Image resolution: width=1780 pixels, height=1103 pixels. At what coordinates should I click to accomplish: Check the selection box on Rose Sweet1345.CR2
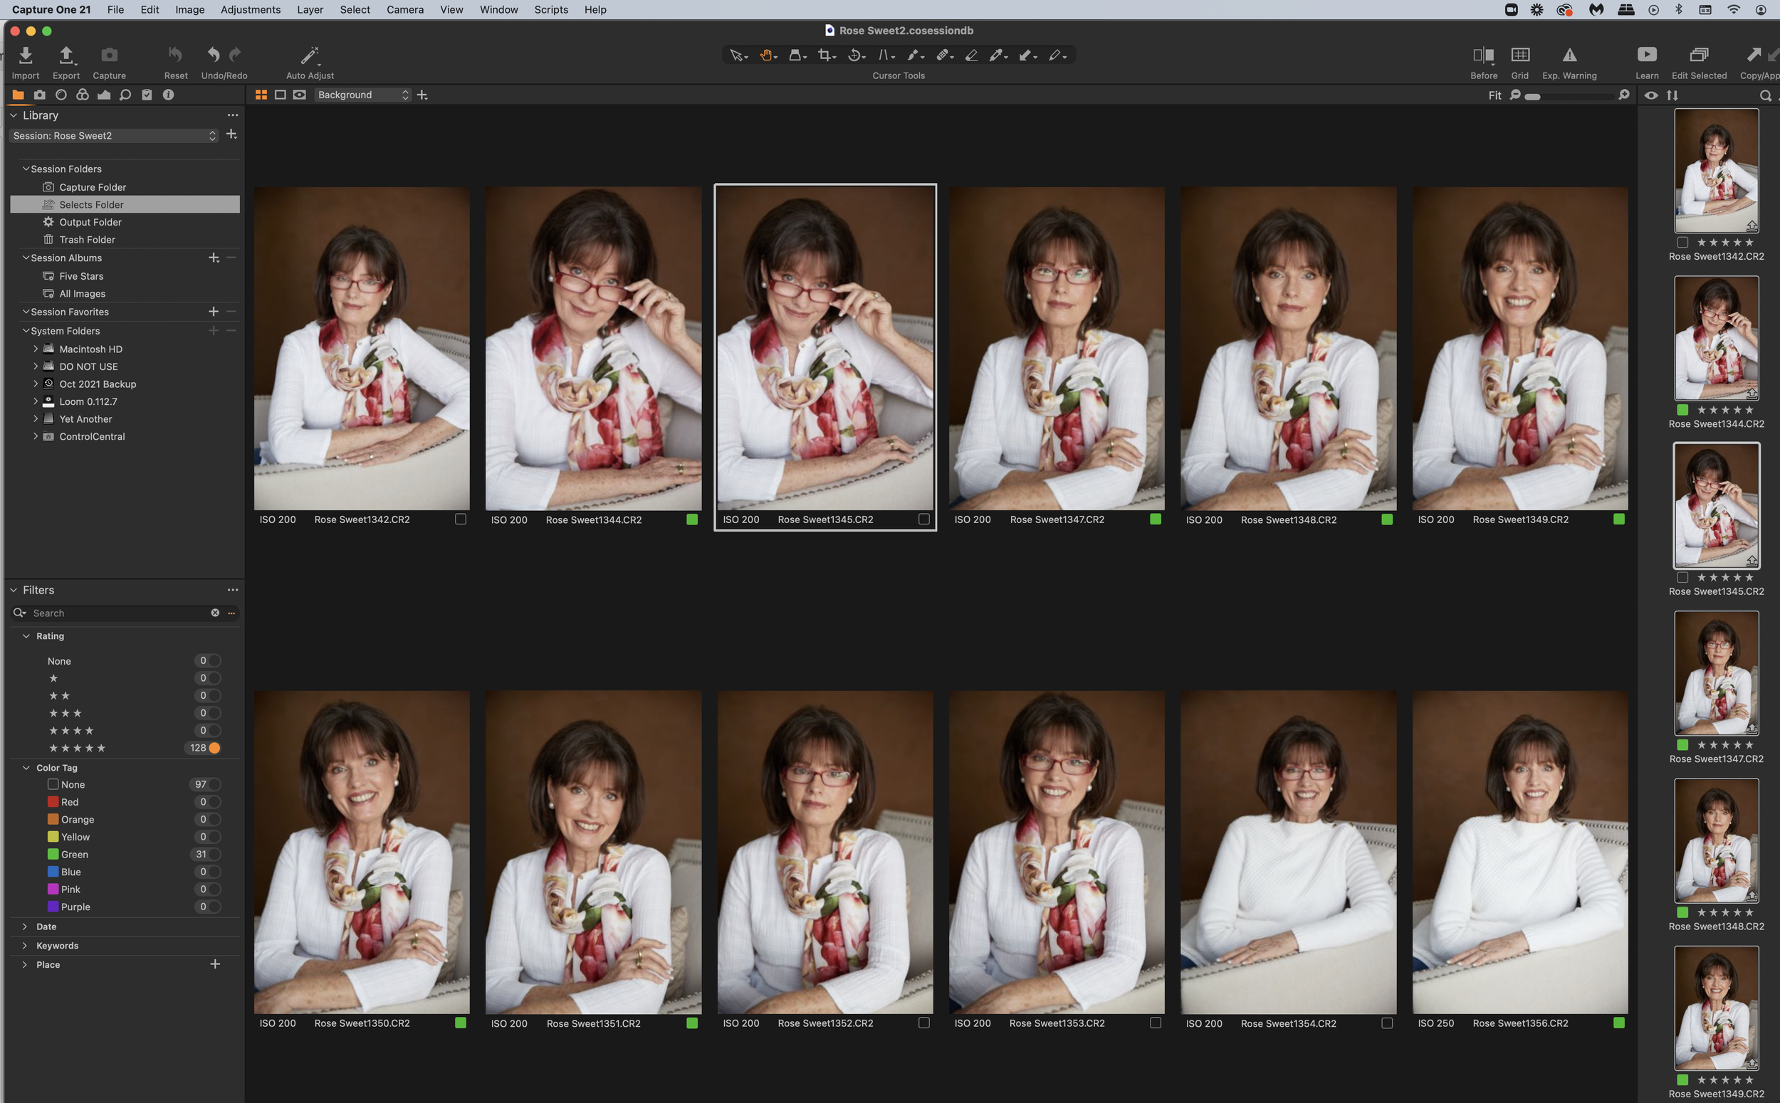coord(924,519)
